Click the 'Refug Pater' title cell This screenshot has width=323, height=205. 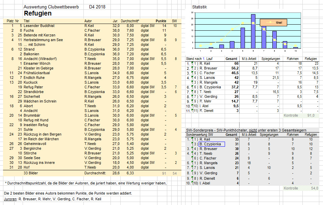click(33, 87)
